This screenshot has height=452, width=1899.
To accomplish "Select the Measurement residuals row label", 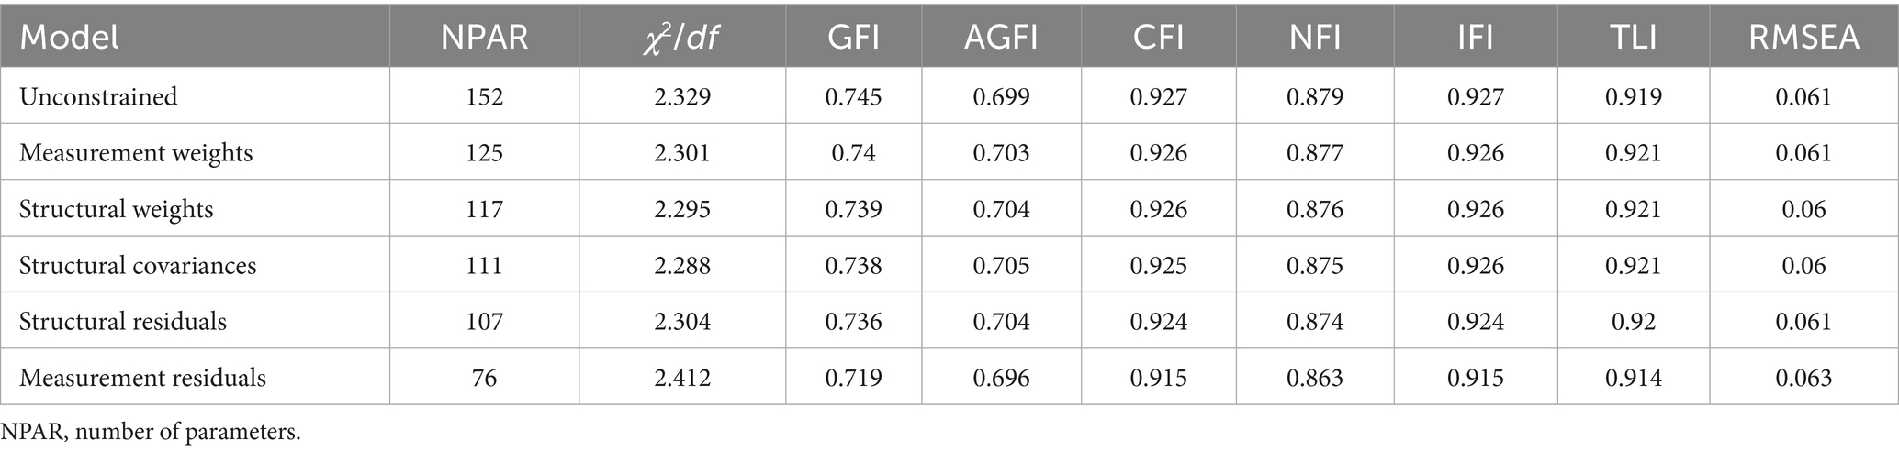I will tap(142, 378).
